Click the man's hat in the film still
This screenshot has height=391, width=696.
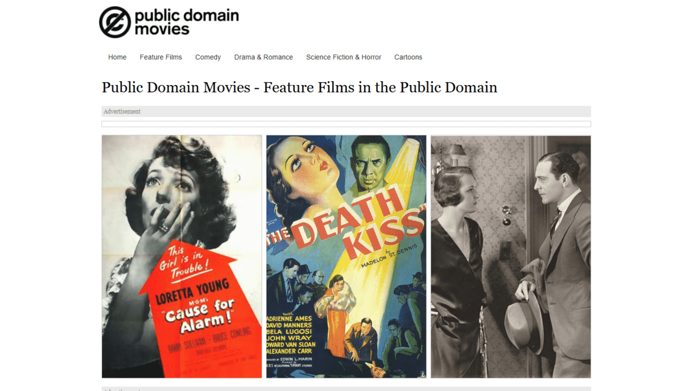point(523,324)
